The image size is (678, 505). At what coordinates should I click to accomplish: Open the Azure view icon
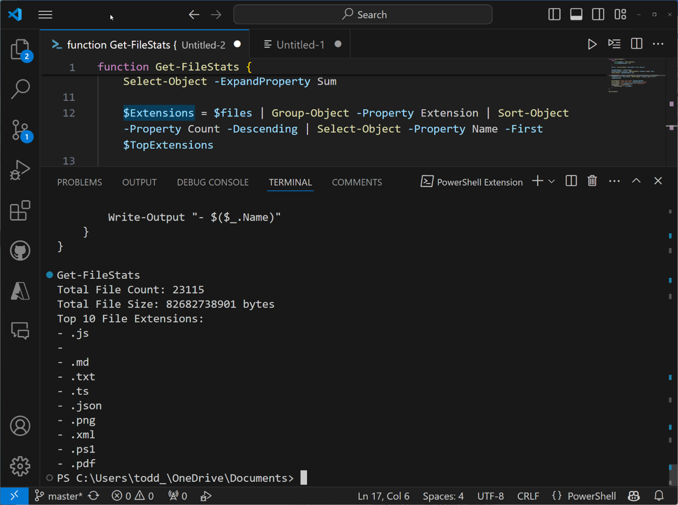[20, 291]
